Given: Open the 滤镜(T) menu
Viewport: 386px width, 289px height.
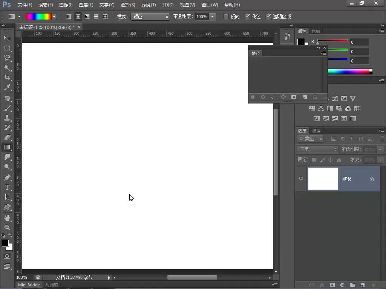Looking at the screenshot, I should (149, 5).
